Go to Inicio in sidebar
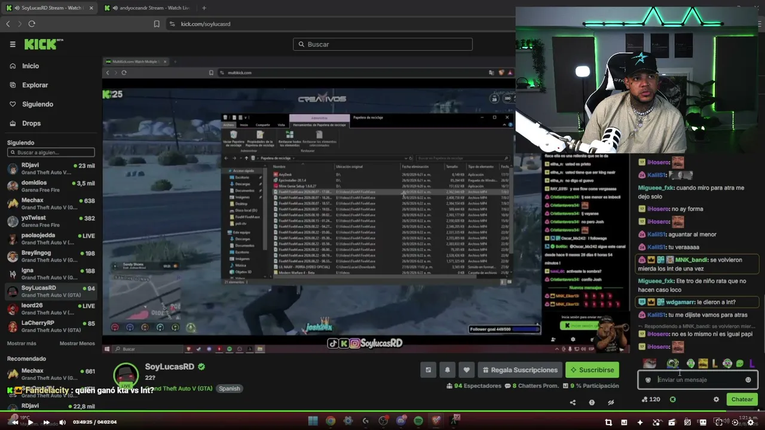The height and width of the screenshot is (430, 765). coord(30,66)
